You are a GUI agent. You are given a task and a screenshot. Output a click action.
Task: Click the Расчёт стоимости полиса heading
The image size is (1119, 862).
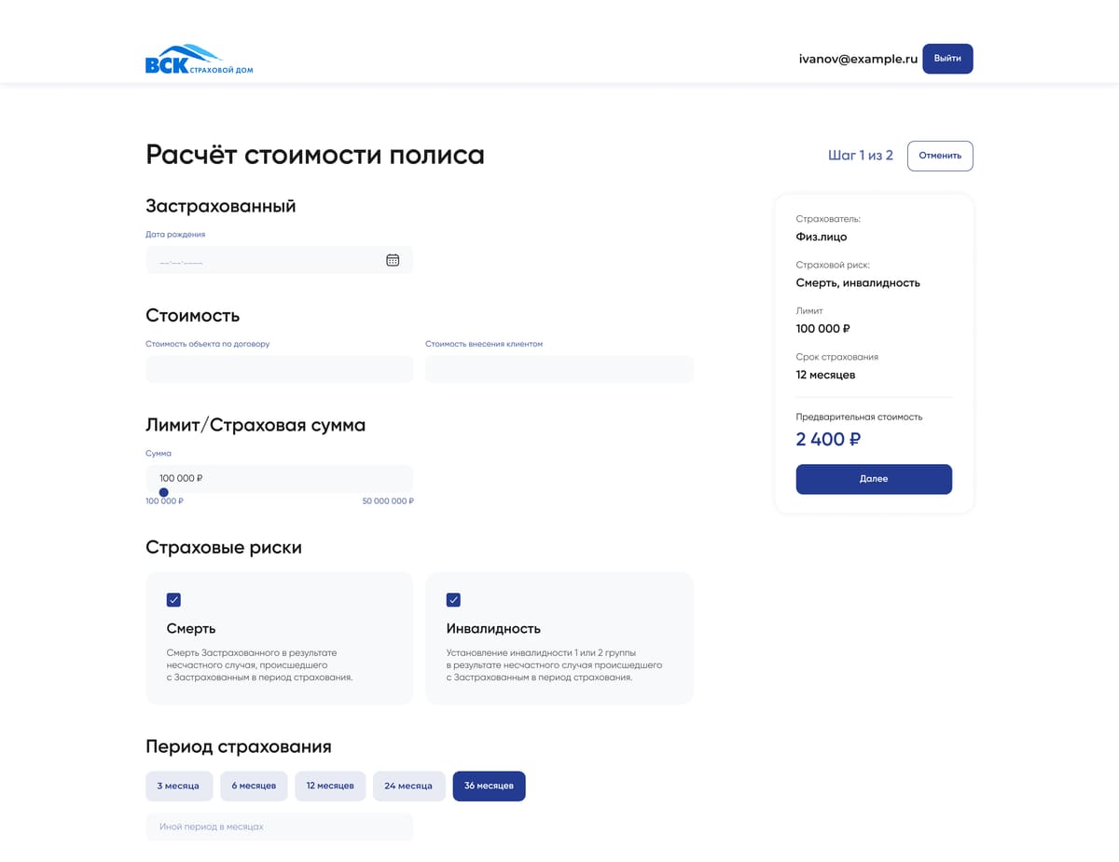pos(315,155)
